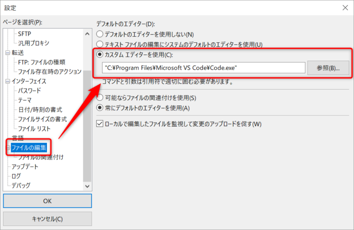Image resolution: width=354 pixels, height=230 pixels.
Task: Open the テーマ settings page
Action: coord(25,100)
